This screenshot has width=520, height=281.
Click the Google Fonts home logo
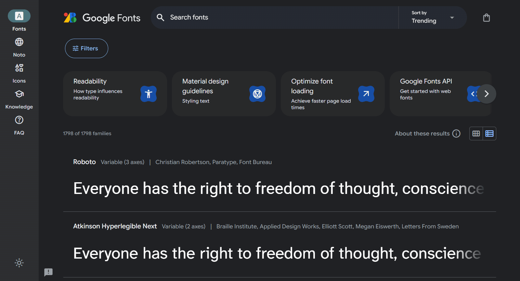click(102, 18)
